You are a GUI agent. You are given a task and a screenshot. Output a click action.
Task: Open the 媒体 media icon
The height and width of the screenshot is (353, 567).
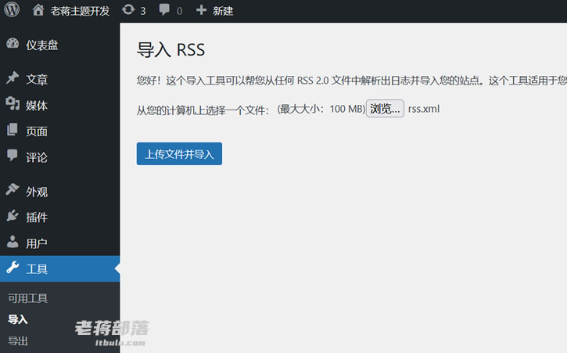click(13, 104)
